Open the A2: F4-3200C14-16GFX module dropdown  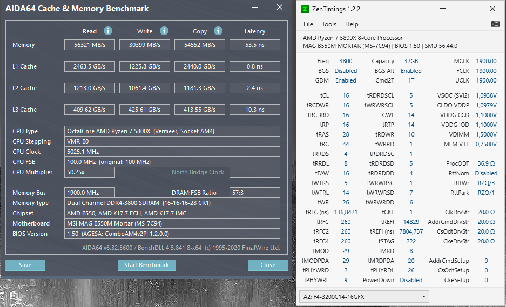365,297
